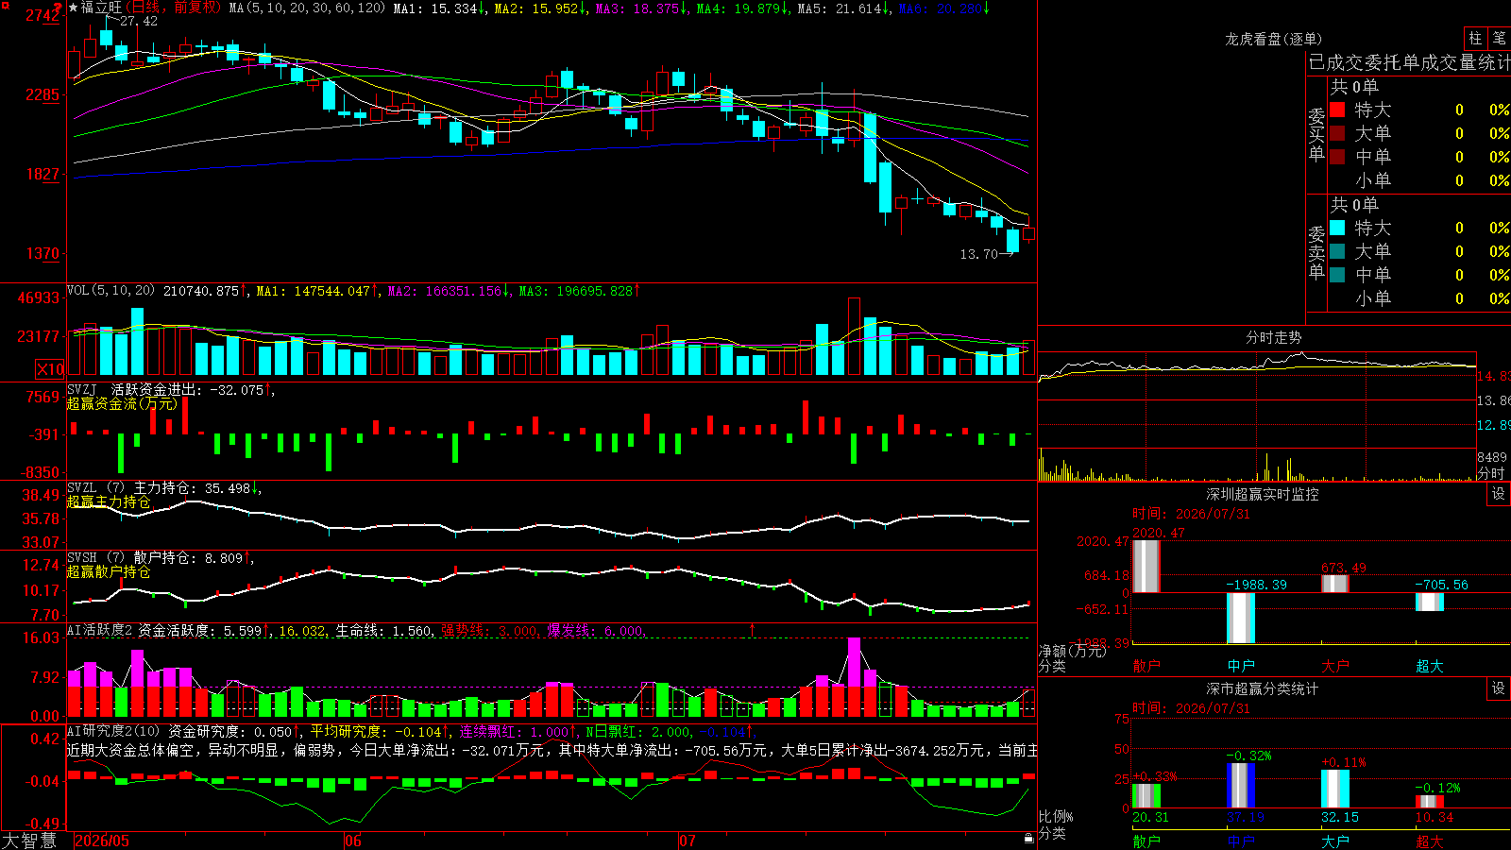Click the 近期大资金总体偏空 analysis text line
This screenshot has height=850, width=1511.
pyautogui.click(x=552, y=750)
